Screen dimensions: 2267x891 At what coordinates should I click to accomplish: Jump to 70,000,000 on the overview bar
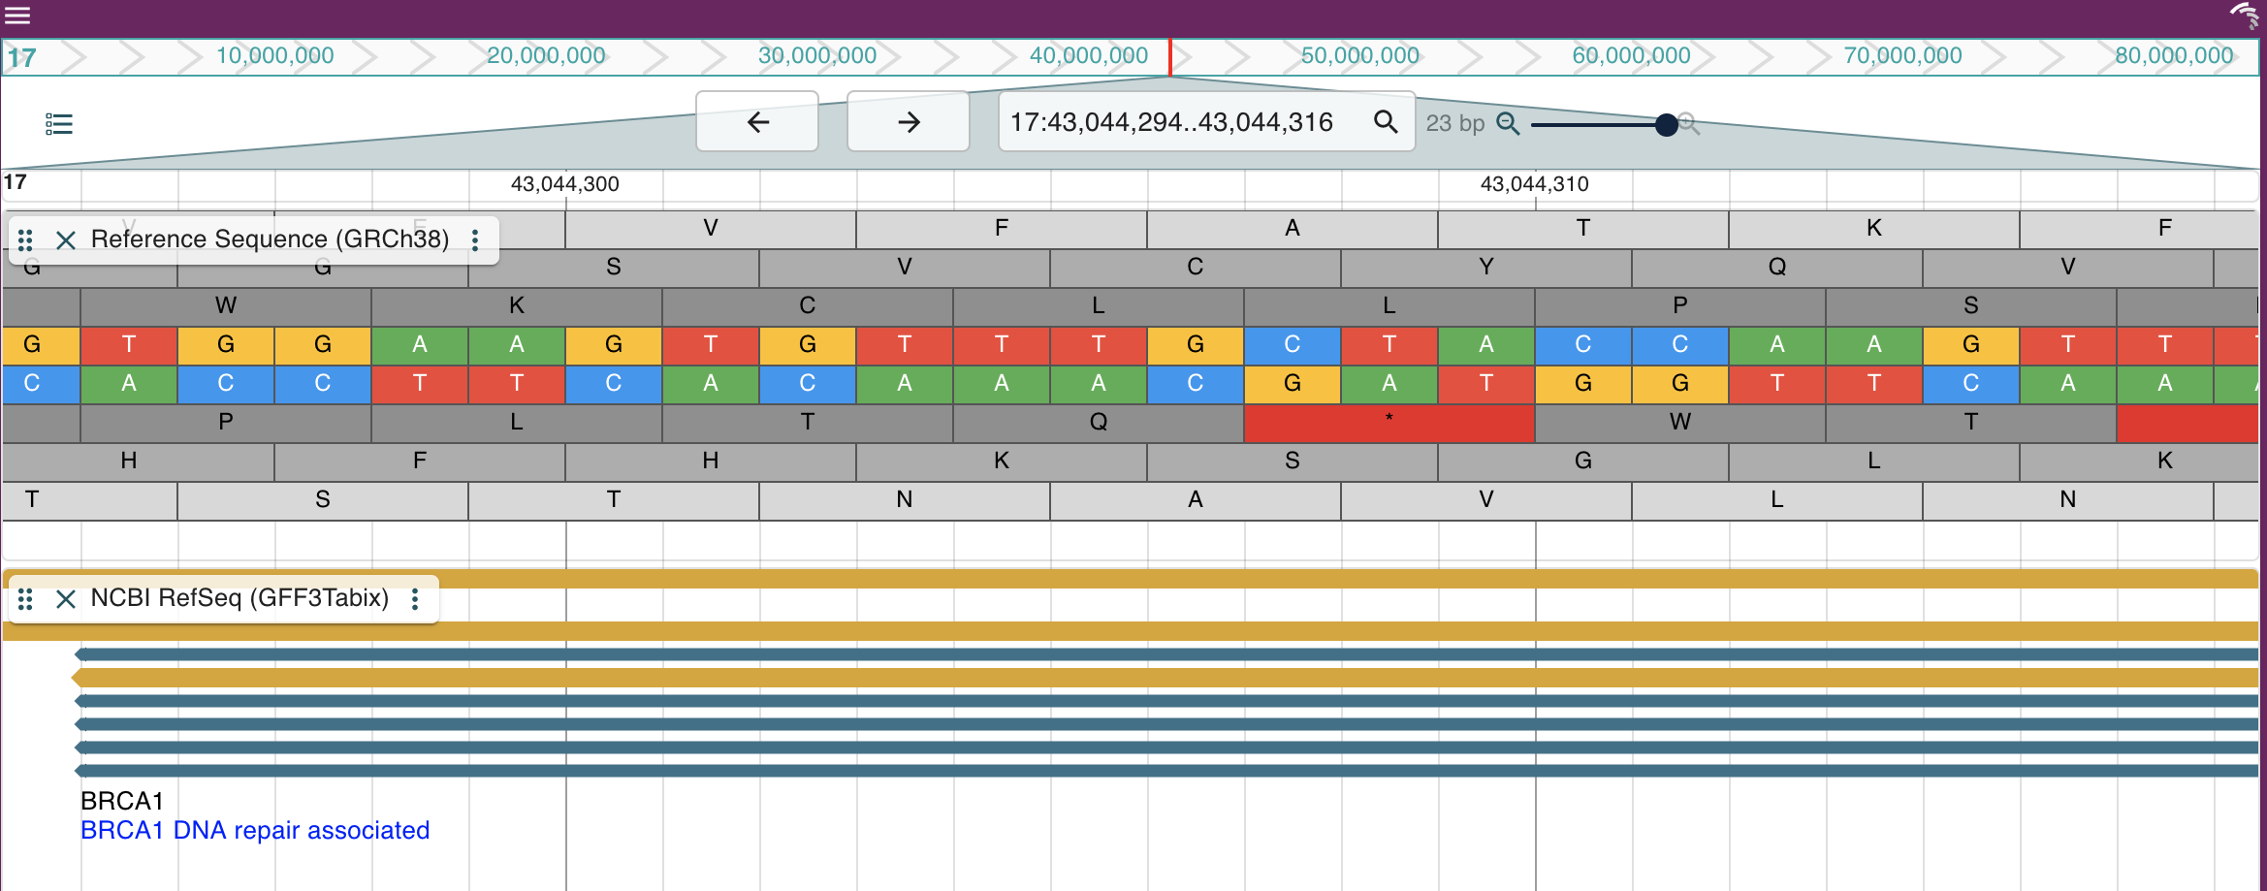coord(1903,56)
